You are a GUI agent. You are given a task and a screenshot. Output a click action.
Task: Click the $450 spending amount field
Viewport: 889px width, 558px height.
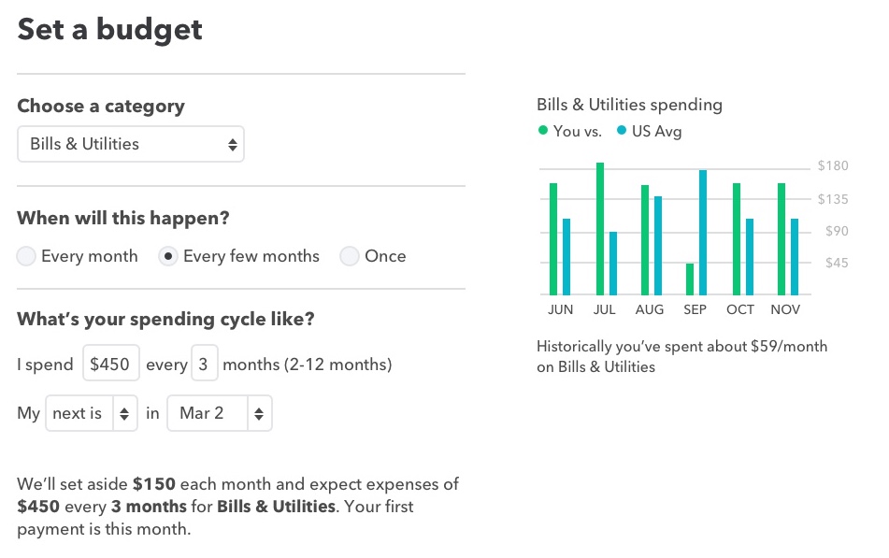(x=110, y=364)
